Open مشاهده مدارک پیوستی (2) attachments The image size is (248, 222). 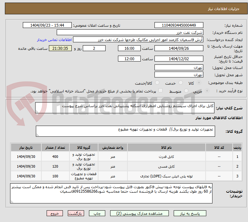click(x=139, y=213)
